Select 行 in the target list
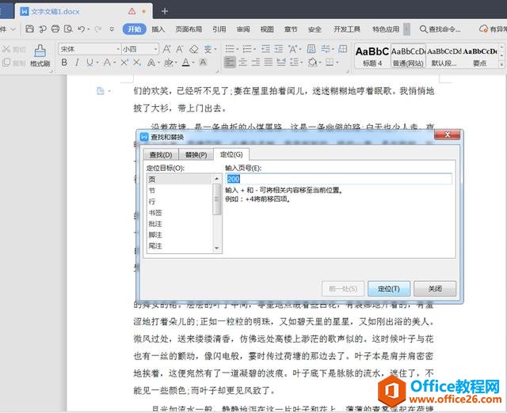 coord(180,202)
